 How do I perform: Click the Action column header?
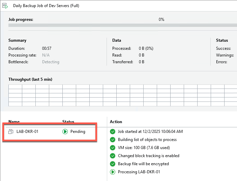point(116,121)
